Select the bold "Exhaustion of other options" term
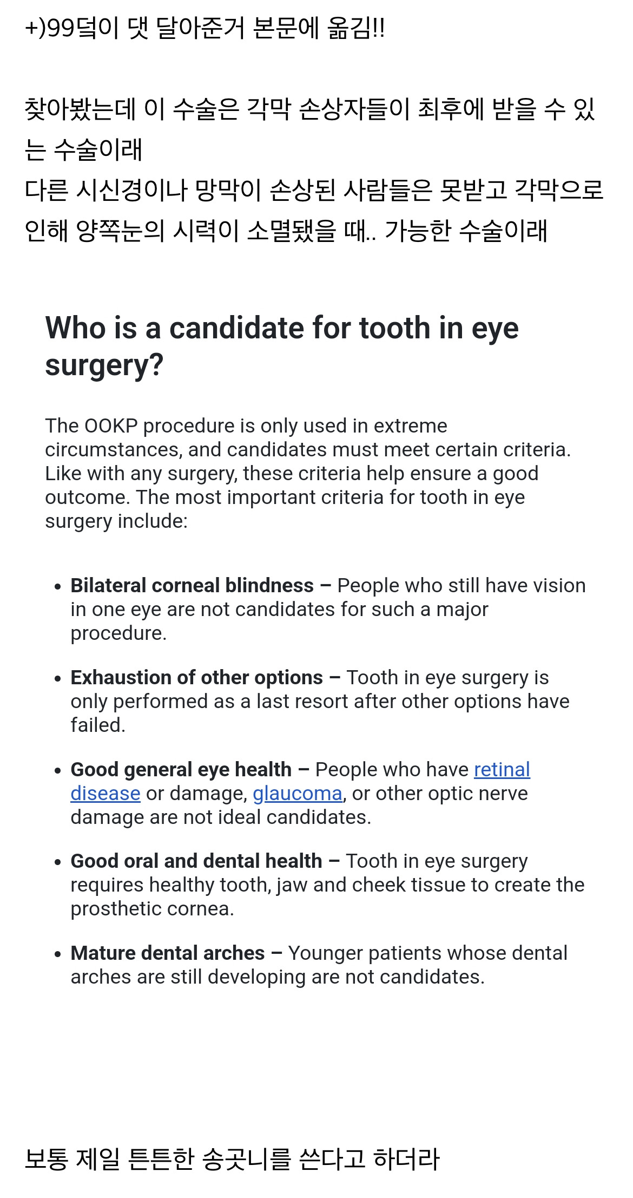This screenshot has height=1198, width=633. 197,678
